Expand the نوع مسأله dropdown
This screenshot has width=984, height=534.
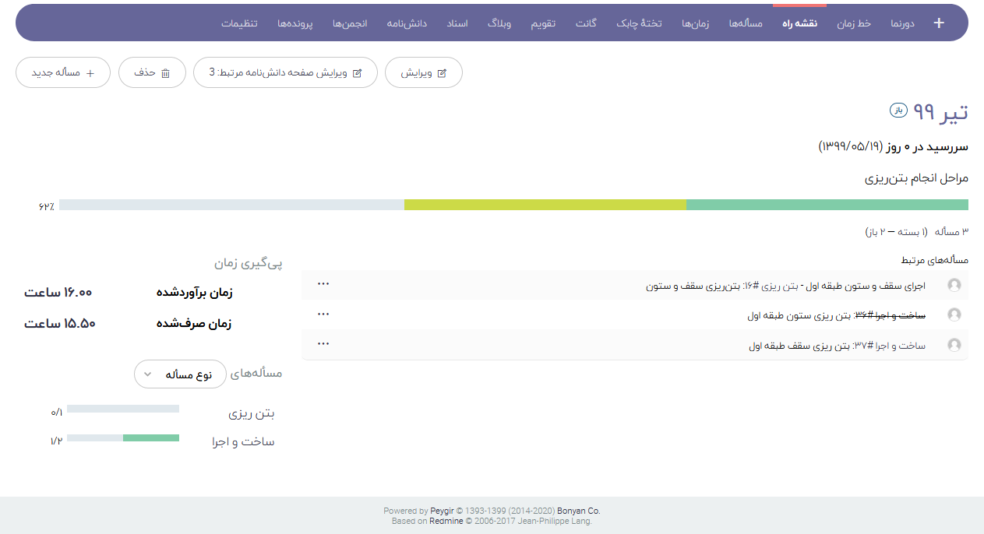pyautogui.click(x=180, y=374)
